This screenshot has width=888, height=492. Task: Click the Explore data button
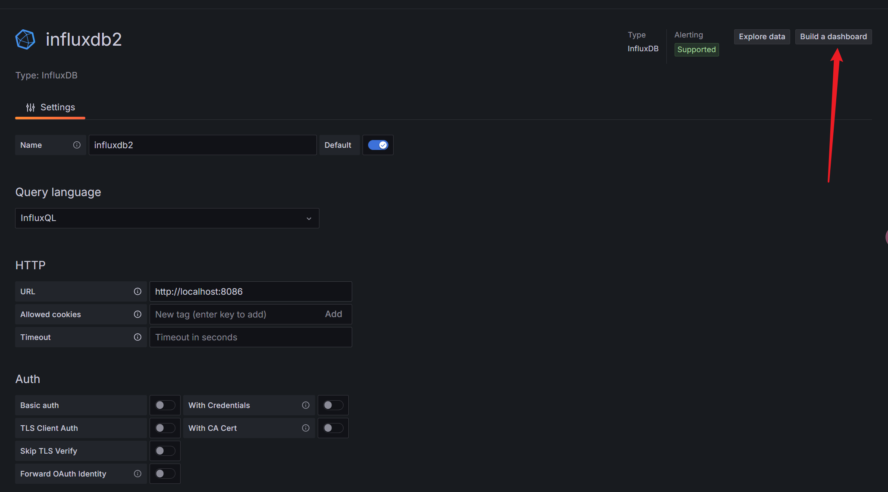(x=762, y=37)
